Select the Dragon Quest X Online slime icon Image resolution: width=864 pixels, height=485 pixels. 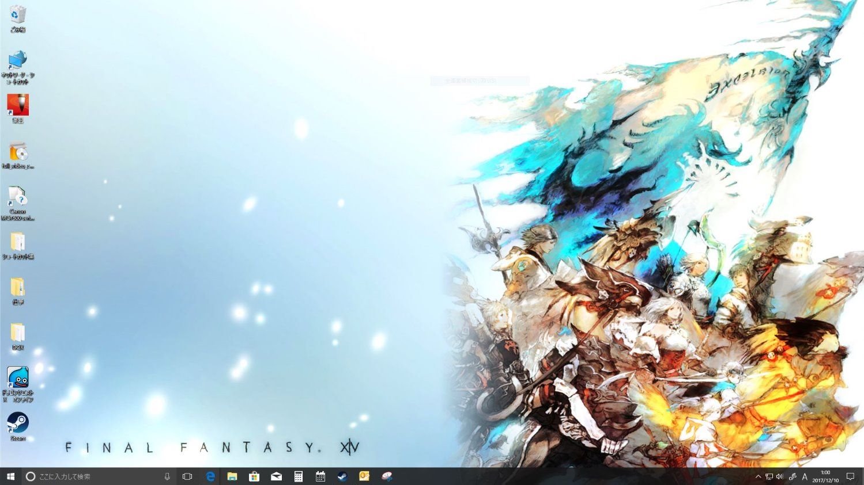click(18, 385)
